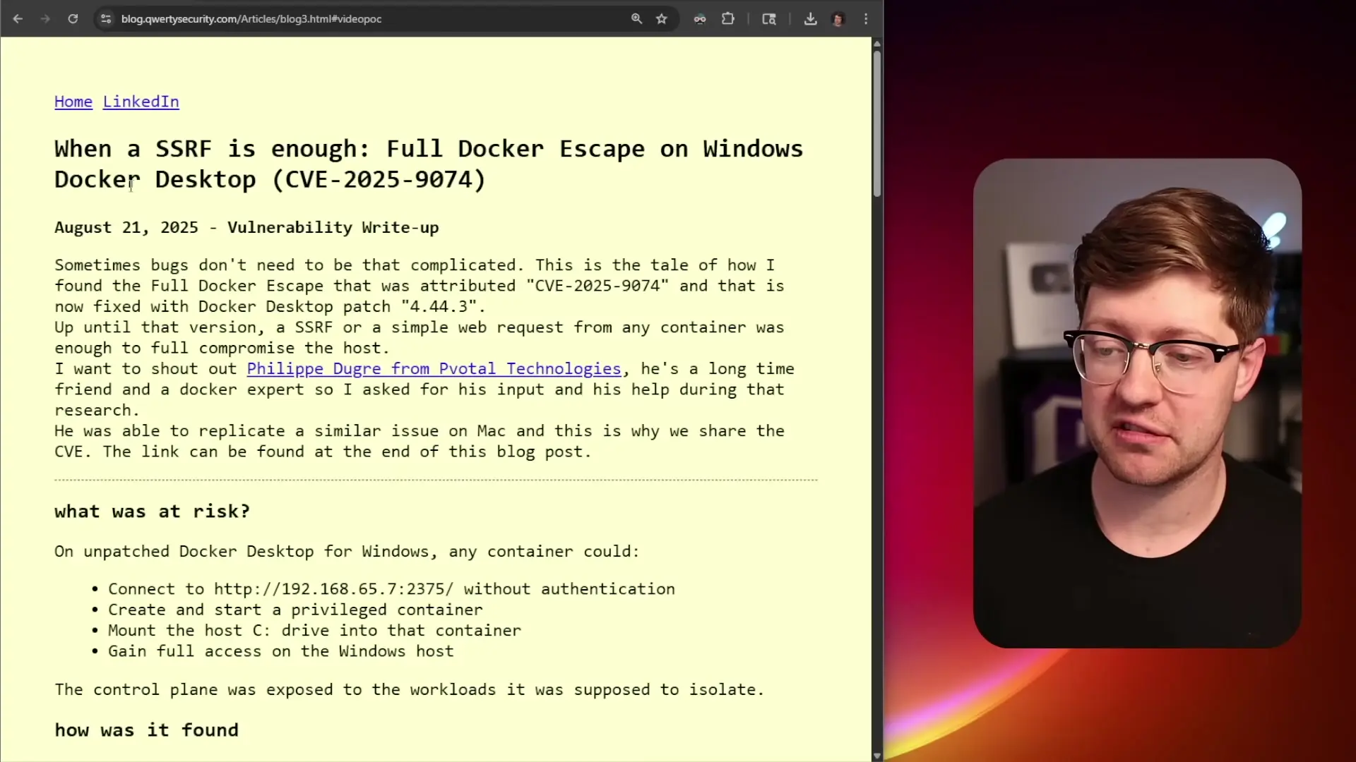
Task: Open the Chrome profile avatar
Action: pyautogui.click(x=838, y=19)
